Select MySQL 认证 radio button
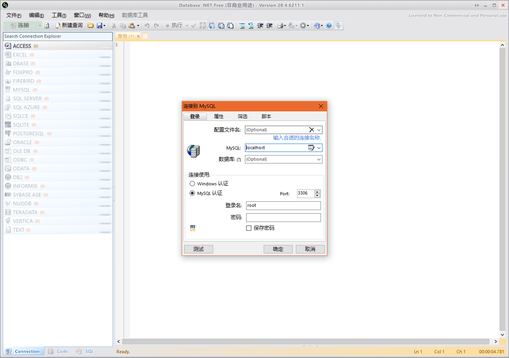The height and width of the screenshot is (358, 509). click(x=192, y=193)
